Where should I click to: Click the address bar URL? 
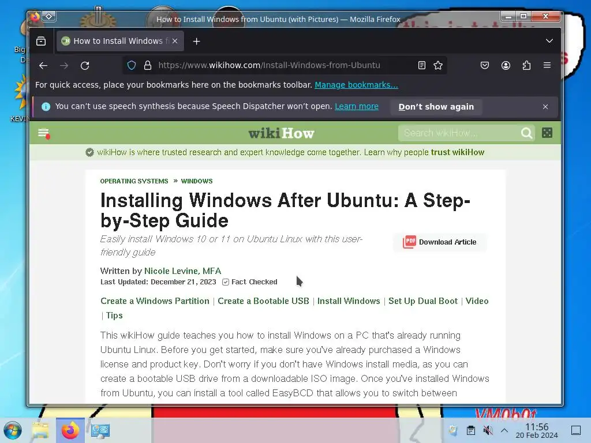269,65
